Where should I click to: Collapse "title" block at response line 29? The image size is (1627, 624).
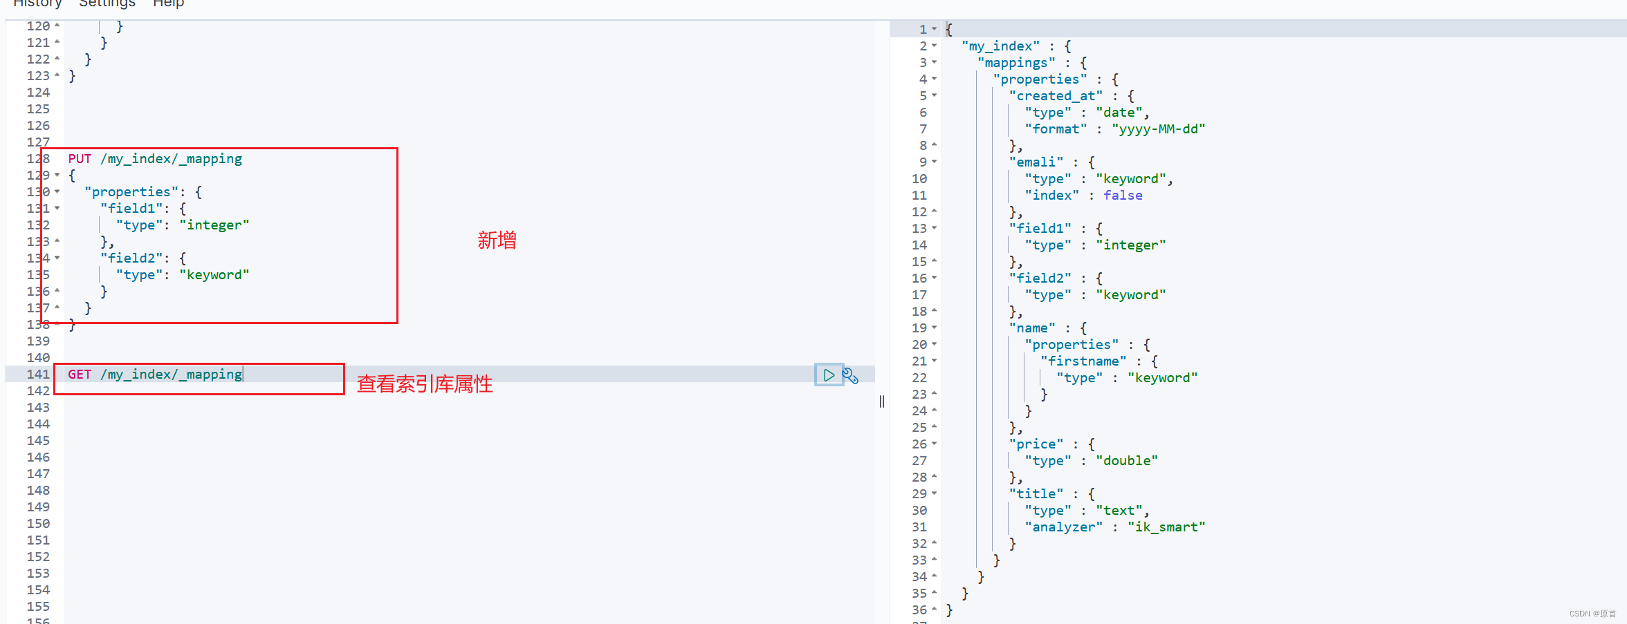(934, 493)
